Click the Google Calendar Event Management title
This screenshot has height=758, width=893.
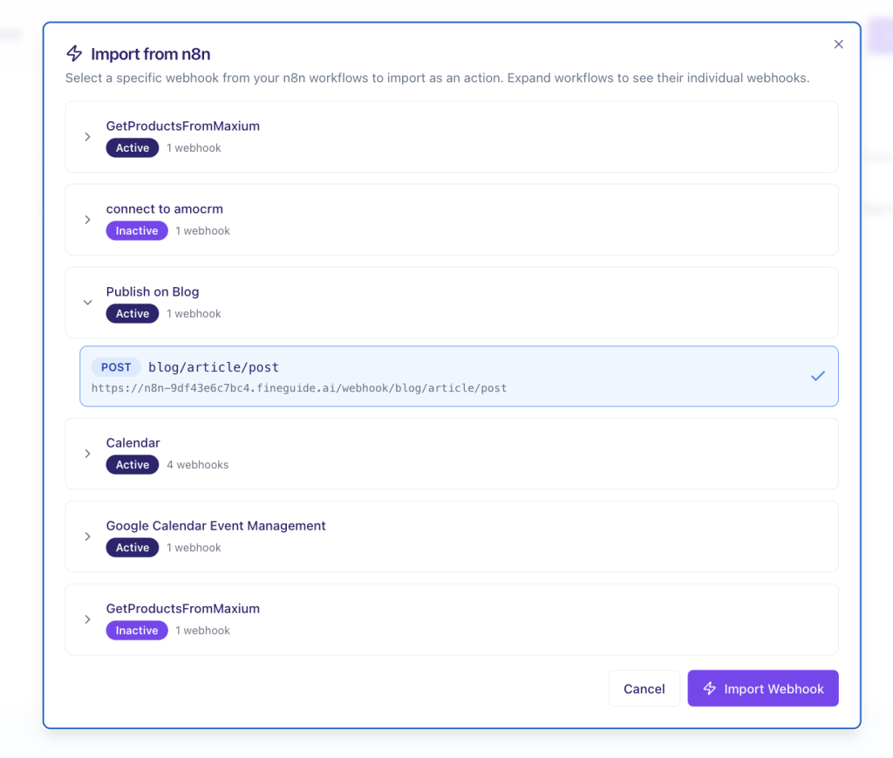(216, 526)
